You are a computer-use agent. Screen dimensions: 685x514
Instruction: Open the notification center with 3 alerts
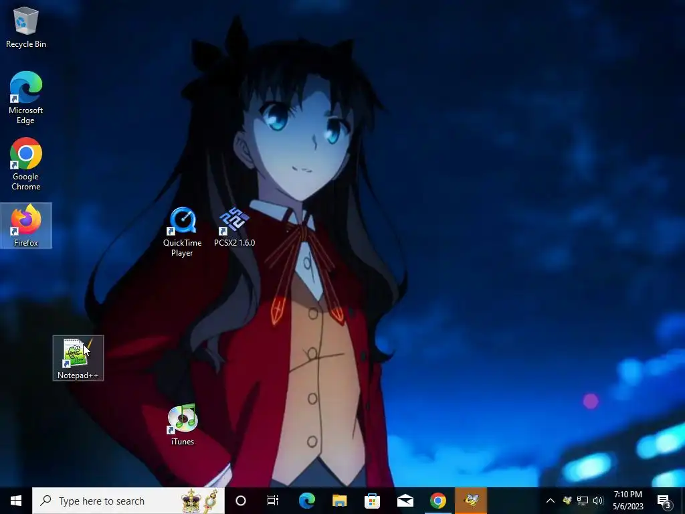point(665,501)
